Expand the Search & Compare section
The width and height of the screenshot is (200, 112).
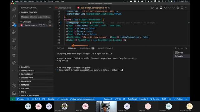click(x=30, y=96)
